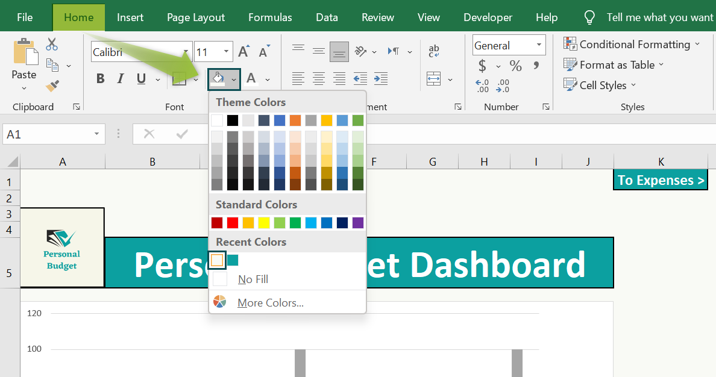This screenshot has height=377, width=716.
Task: Open the font size 11 dropdown
Action: (226, 52)
